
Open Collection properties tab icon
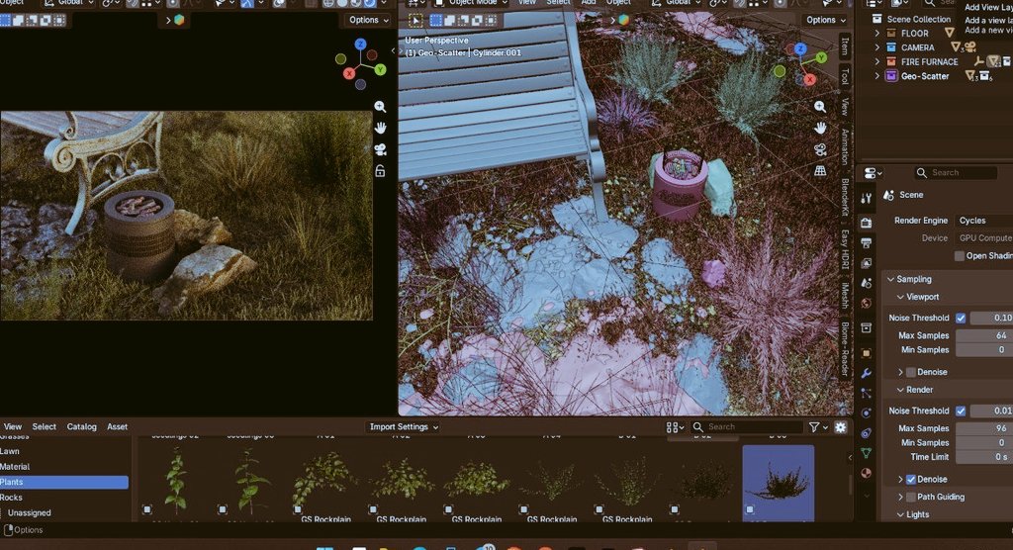867,328
